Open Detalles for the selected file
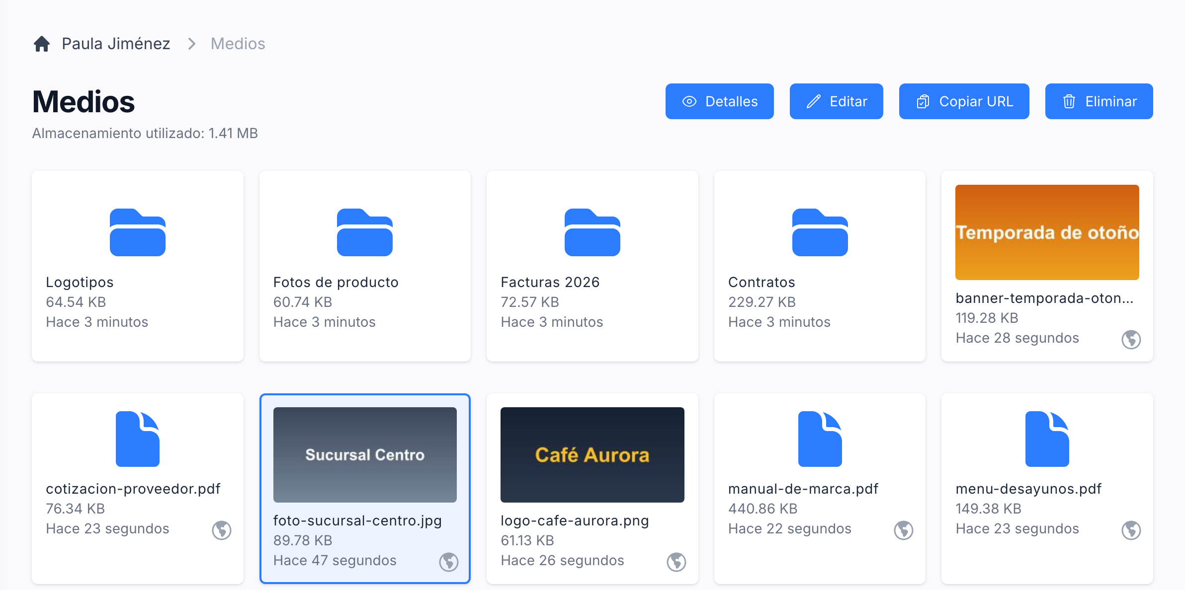The width and height of the screenshot is (1185, 590). 719,101
